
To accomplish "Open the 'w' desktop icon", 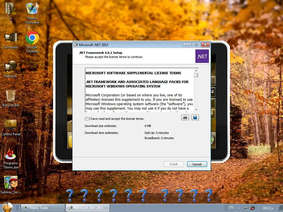I will 11,11.
